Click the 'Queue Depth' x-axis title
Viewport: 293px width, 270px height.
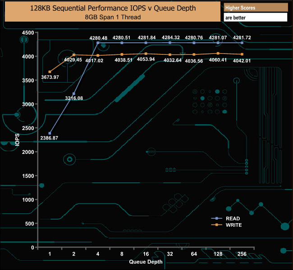pyautogui.click(x=146, y=262)
